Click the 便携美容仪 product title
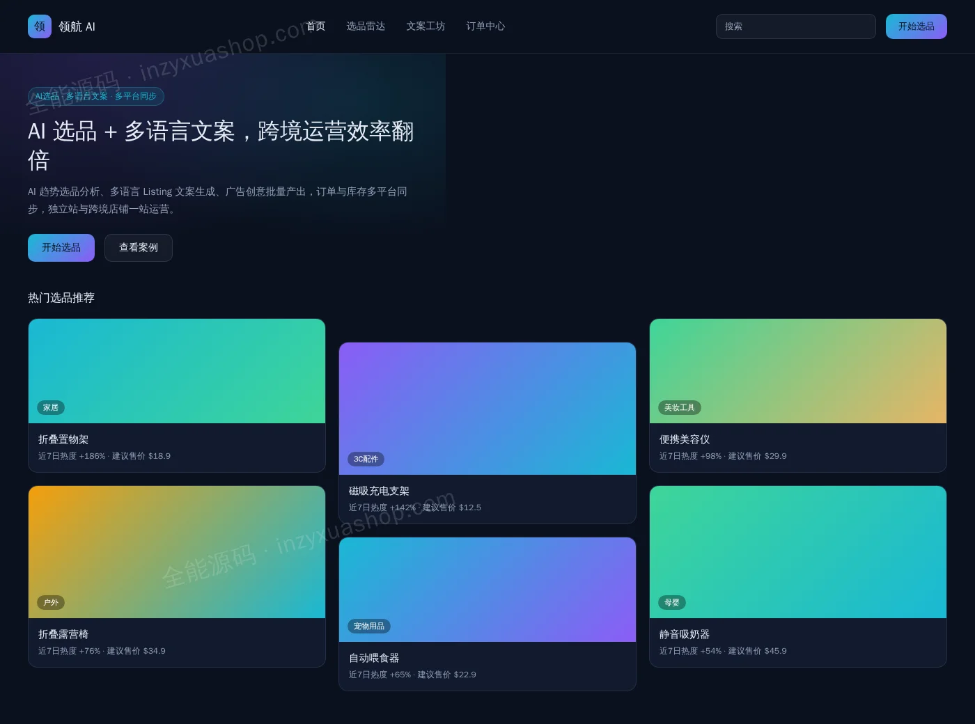The width and height of the screenshot is (975, 724). (x=685, y=439)
